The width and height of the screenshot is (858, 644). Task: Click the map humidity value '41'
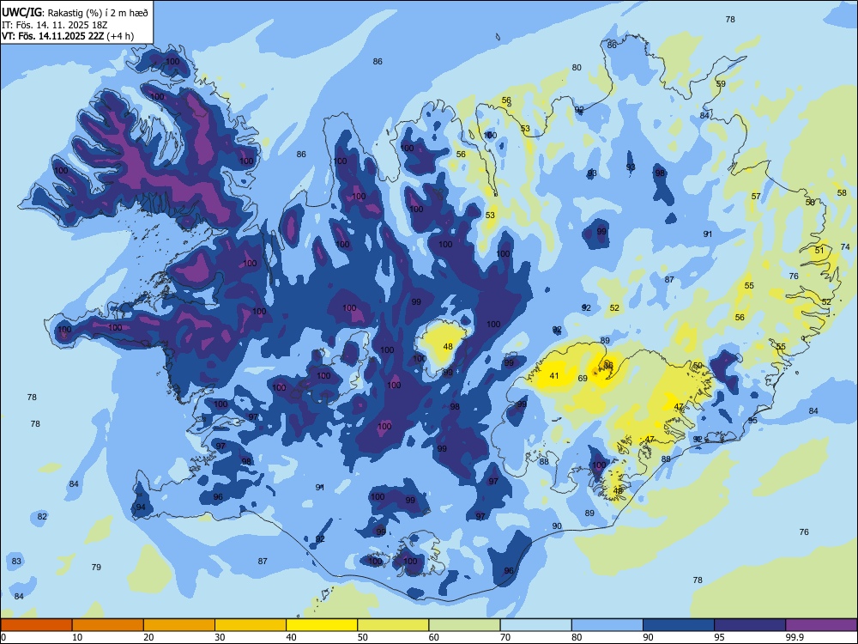(554, 376)
